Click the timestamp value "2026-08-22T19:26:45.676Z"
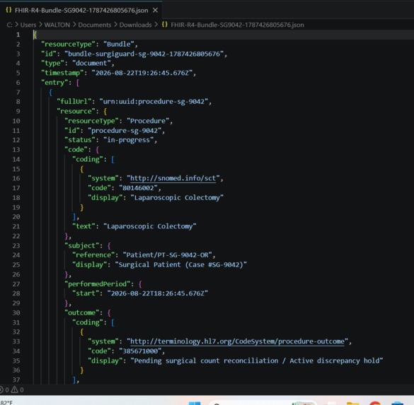The image size is (414, 405). pyautogui.click(x=142, y=73)
